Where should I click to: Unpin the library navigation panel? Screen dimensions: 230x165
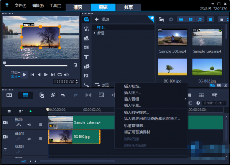point(152,18)
